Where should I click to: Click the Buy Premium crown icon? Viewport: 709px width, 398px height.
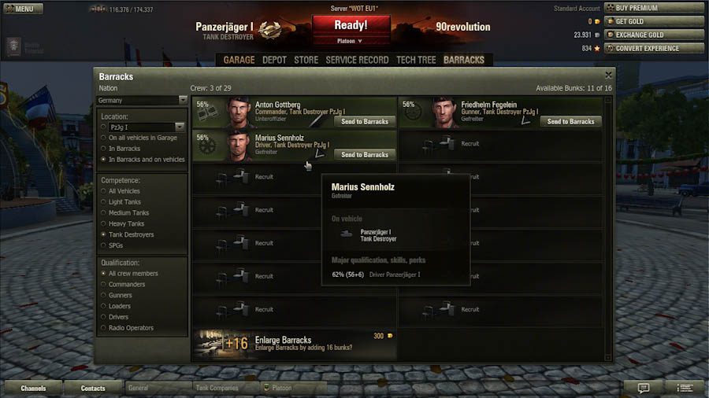click(x=611, y=8)
